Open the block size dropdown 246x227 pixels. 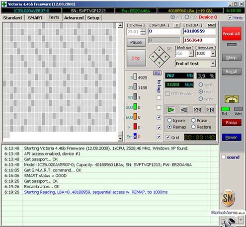191,53
